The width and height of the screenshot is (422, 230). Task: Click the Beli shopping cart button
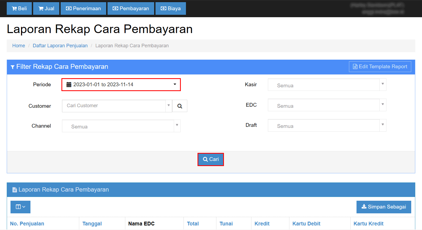click(19, 9)
